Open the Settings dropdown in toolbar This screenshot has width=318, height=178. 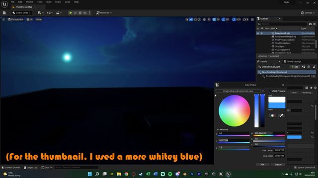(308, 13)
